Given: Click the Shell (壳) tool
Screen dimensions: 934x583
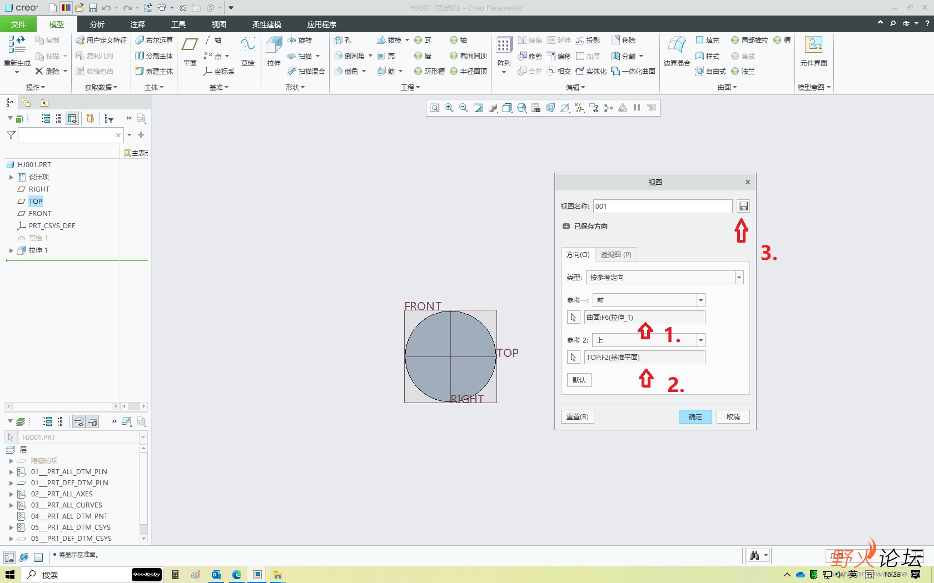Looking at the screenshot, I should click(386, 56).
